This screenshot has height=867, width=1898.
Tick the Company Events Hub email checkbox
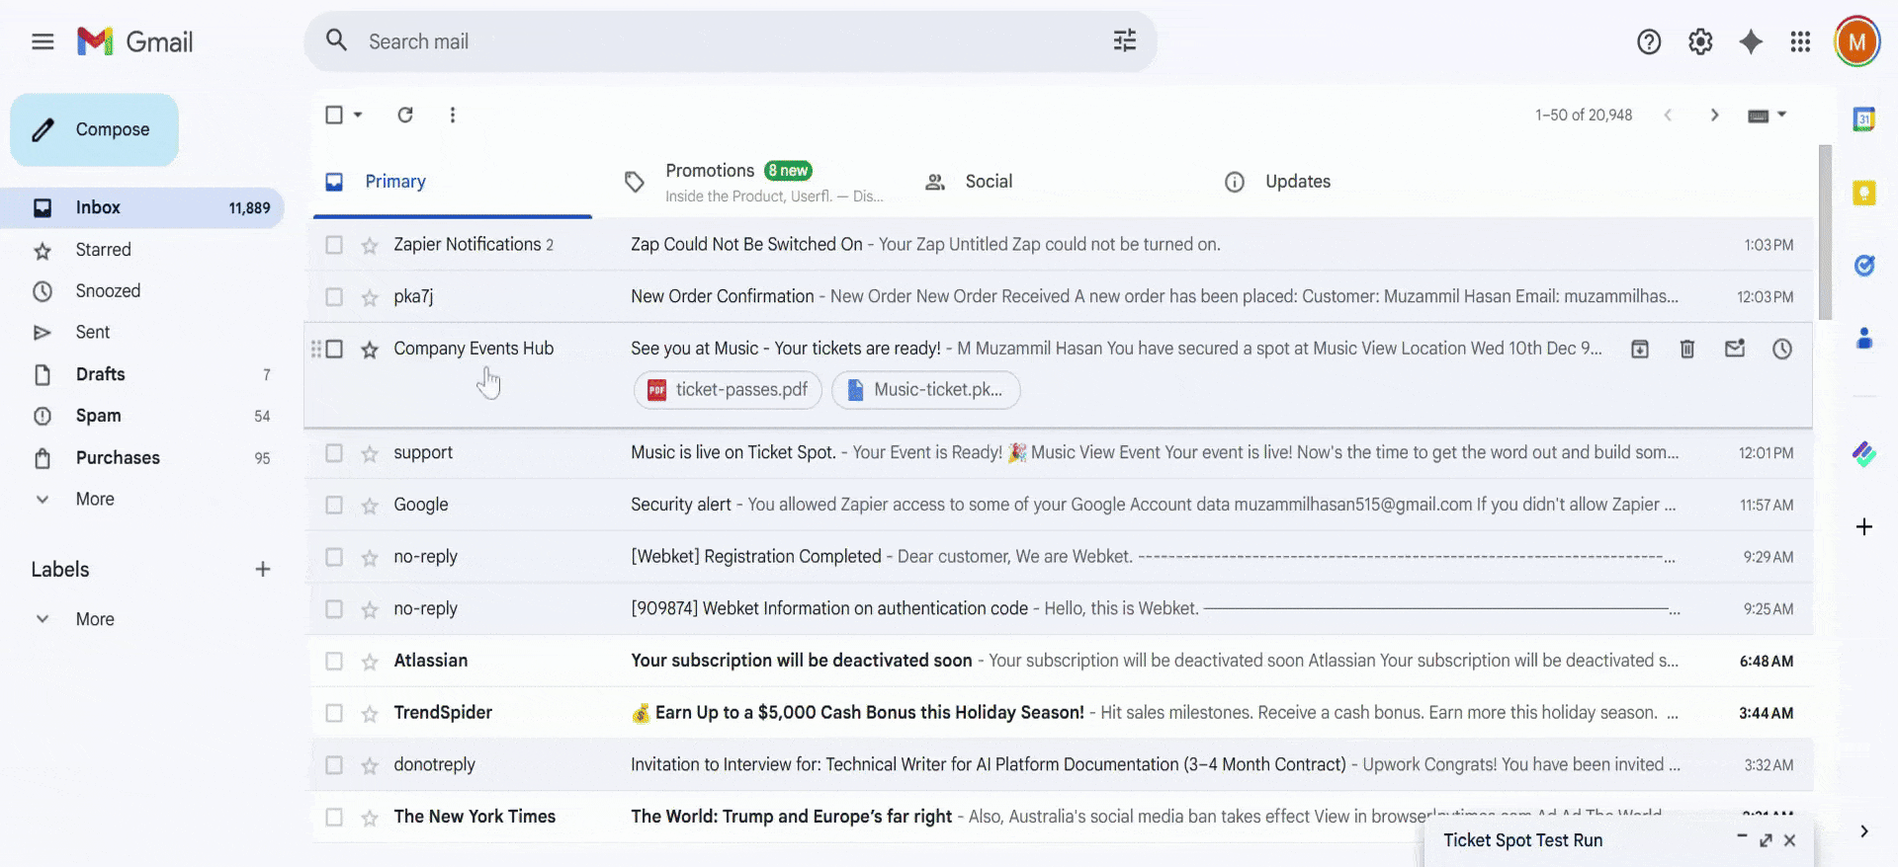tap(334, 349)
